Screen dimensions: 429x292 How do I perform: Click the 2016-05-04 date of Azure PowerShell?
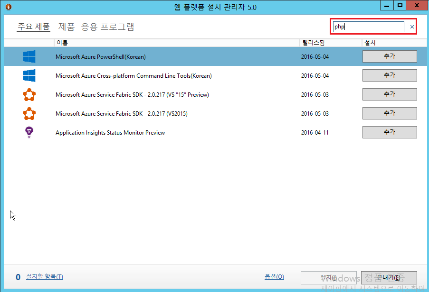point(315,57)
